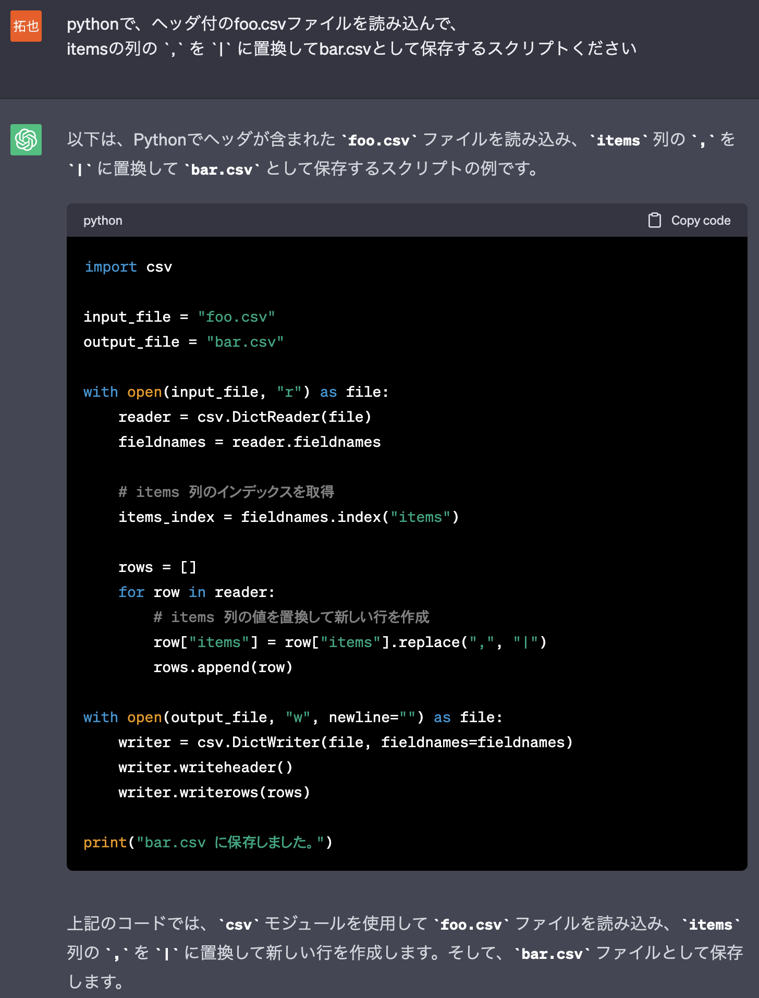Click the green ChatGPT logo avatar
The height and width of the screenshot is (998, 759).
26,140
